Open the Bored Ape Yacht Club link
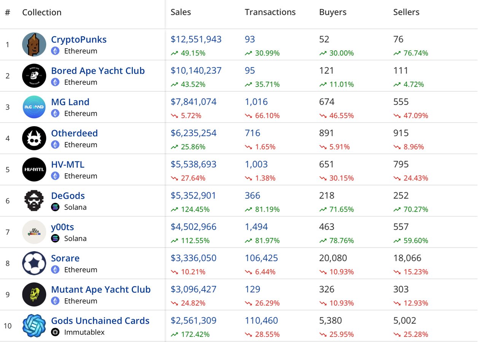Image resolution: width=487 pixels, height=342 pixels. [98, 71]
